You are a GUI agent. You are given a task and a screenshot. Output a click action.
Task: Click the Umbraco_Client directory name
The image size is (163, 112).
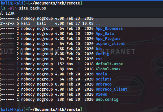tap(111, 89)
